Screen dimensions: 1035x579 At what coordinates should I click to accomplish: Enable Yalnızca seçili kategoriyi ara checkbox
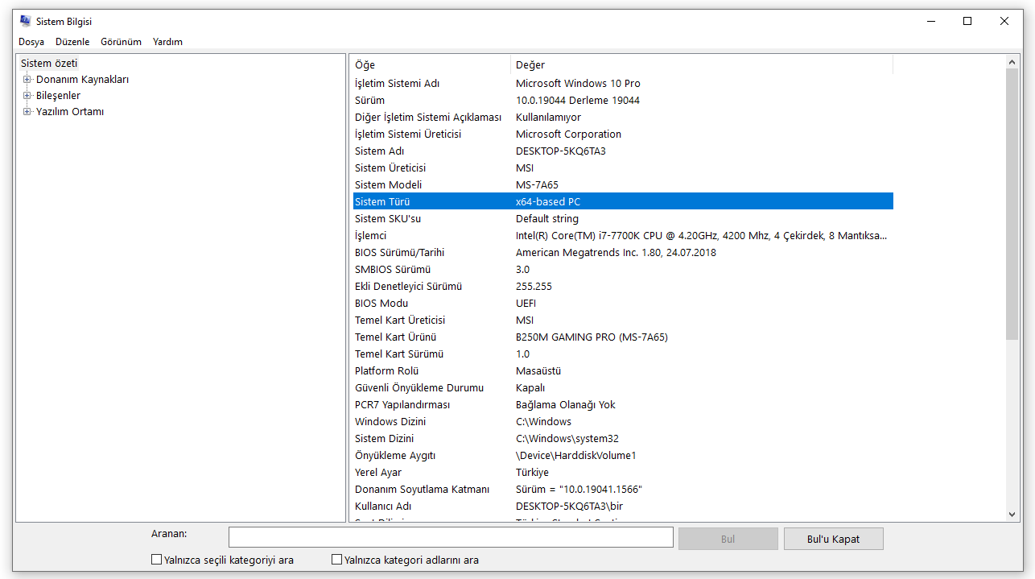[x=157, y=560]
